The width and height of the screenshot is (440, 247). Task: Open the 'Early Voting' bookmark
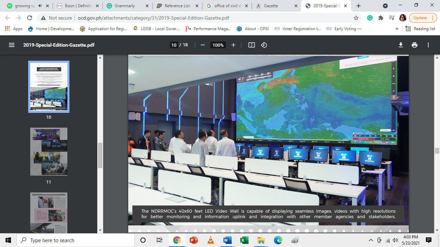point(344,29)
